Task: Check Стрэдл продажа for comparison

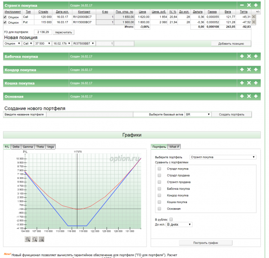Action: click(x=159, y=175)
